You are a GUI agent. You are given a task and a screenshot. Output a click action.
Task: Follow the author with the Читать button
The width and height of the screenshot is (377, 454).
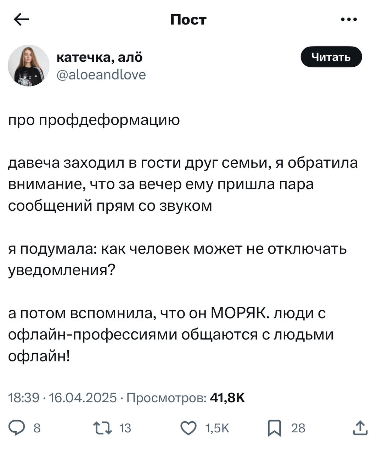point(331,57)
